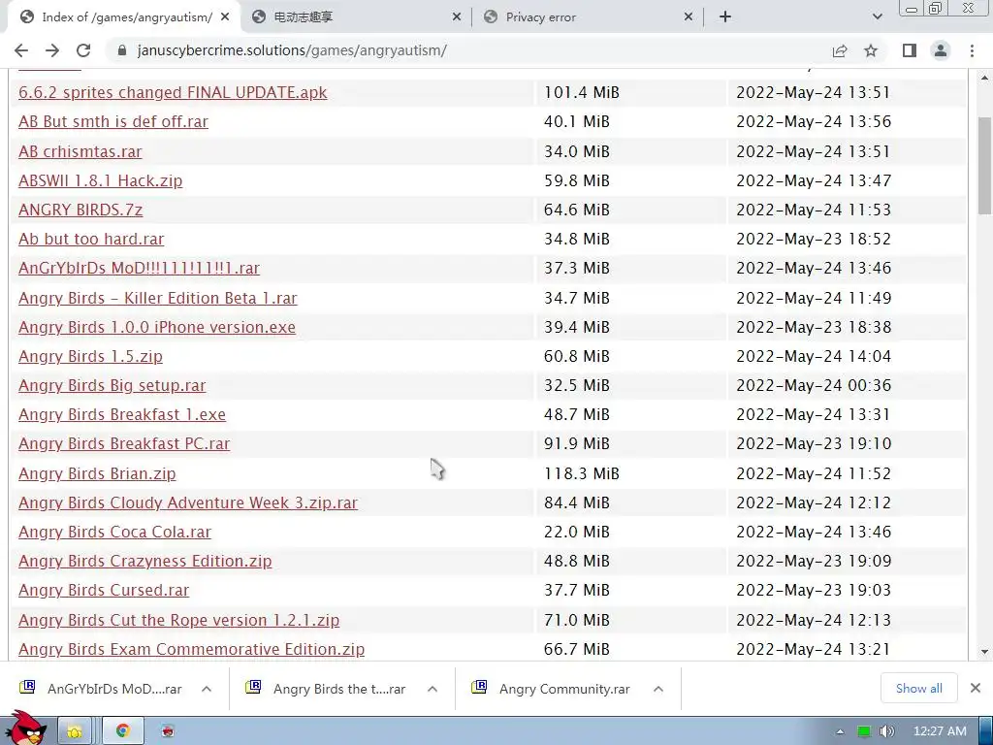Click the padlock site info icon
The width and height of the screenshot is (993, 745).
coord(122,50)
